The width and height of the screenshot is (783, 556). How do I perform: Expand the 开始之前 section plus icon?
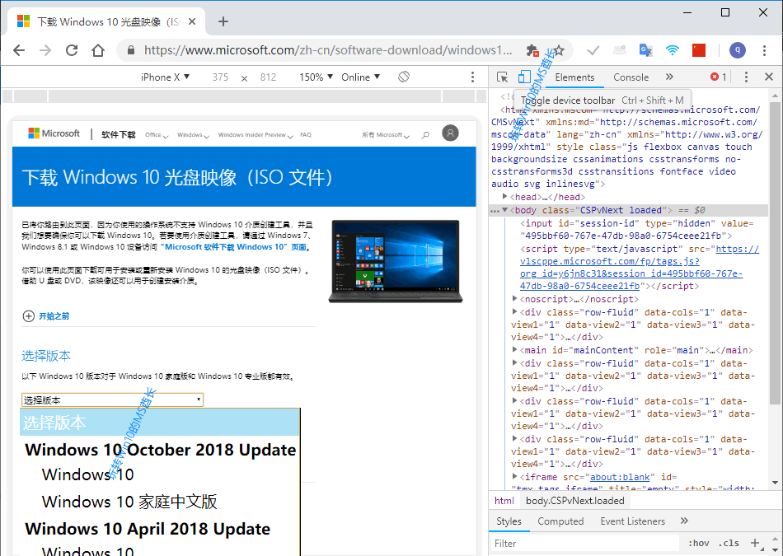[29, 316]
